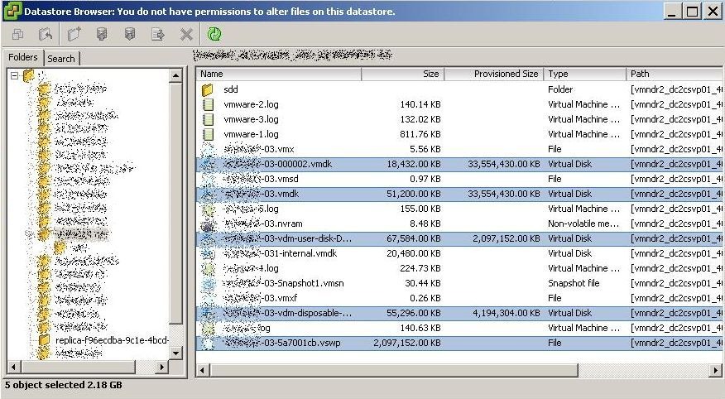Select the file named vmware-1.log
The width and height of the screenshot is (725, 399).
251,134
